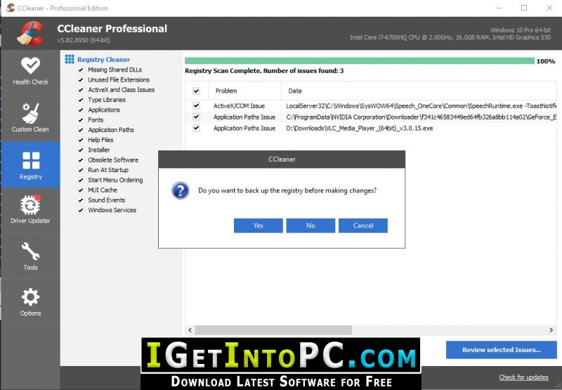
Task: Open the Options gear section
Action: click(x=30, y=302)
